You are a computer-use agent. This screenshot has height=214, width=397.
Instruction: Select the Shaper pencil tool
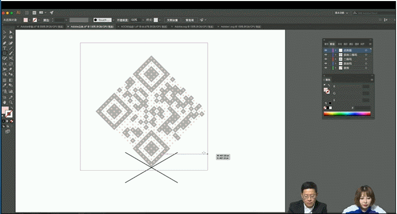point(5,58)
